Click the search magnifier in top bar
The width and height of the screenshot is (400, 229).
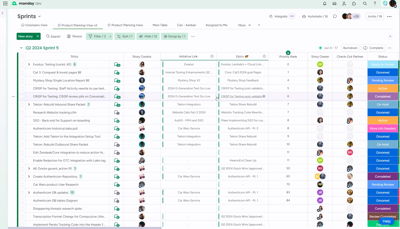coord(365,3)
